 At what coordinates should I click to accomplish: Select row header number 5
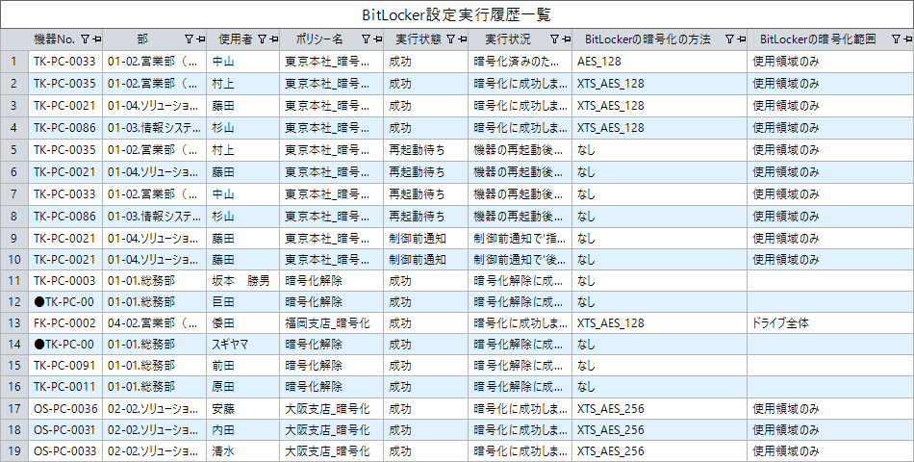(14, 150)
